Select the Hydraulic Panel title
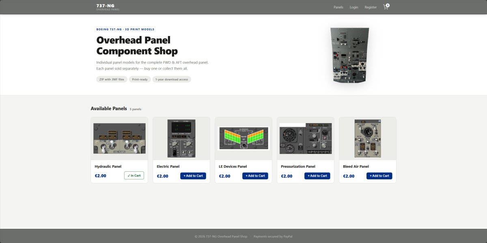Image resolution: width=487 pixels, height=243 pixels. [108, 166]
